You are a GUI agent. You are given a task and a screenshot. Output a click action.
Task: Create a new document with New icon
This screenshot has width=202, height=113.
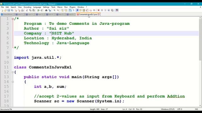tap(2, 10)
